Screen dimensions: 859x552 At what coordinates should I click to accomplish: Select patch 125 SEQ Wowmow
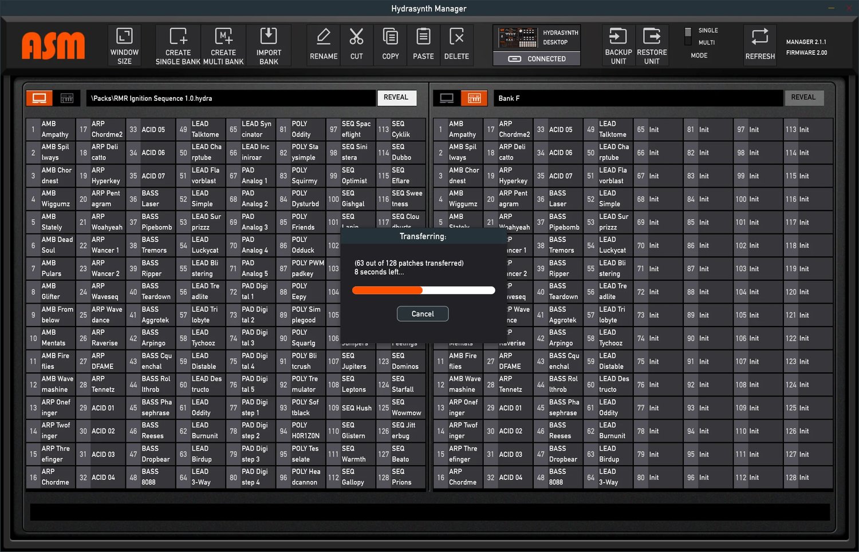pos(401,408)
